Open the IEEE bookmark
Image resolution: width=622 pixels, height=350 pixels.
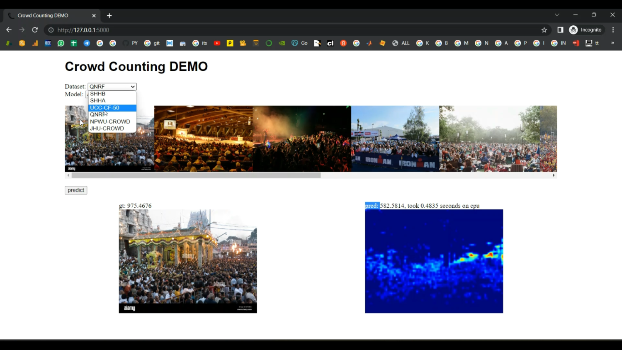pos(48,43)
